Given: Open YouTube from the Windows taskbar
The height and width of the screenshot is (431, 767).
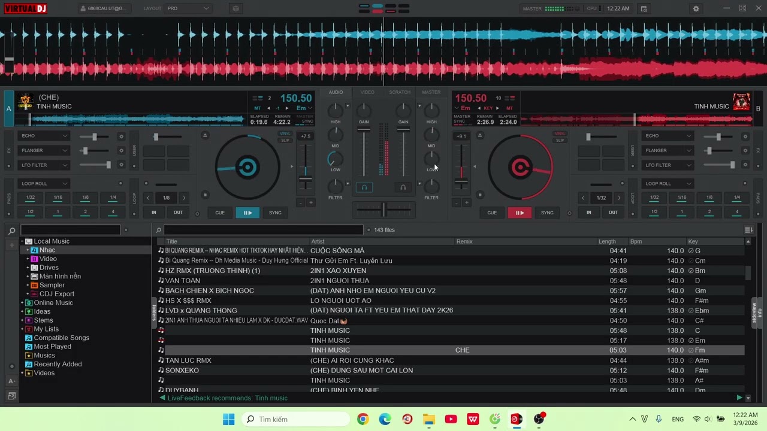Looking at the screenshot, I should coord(451,419).
